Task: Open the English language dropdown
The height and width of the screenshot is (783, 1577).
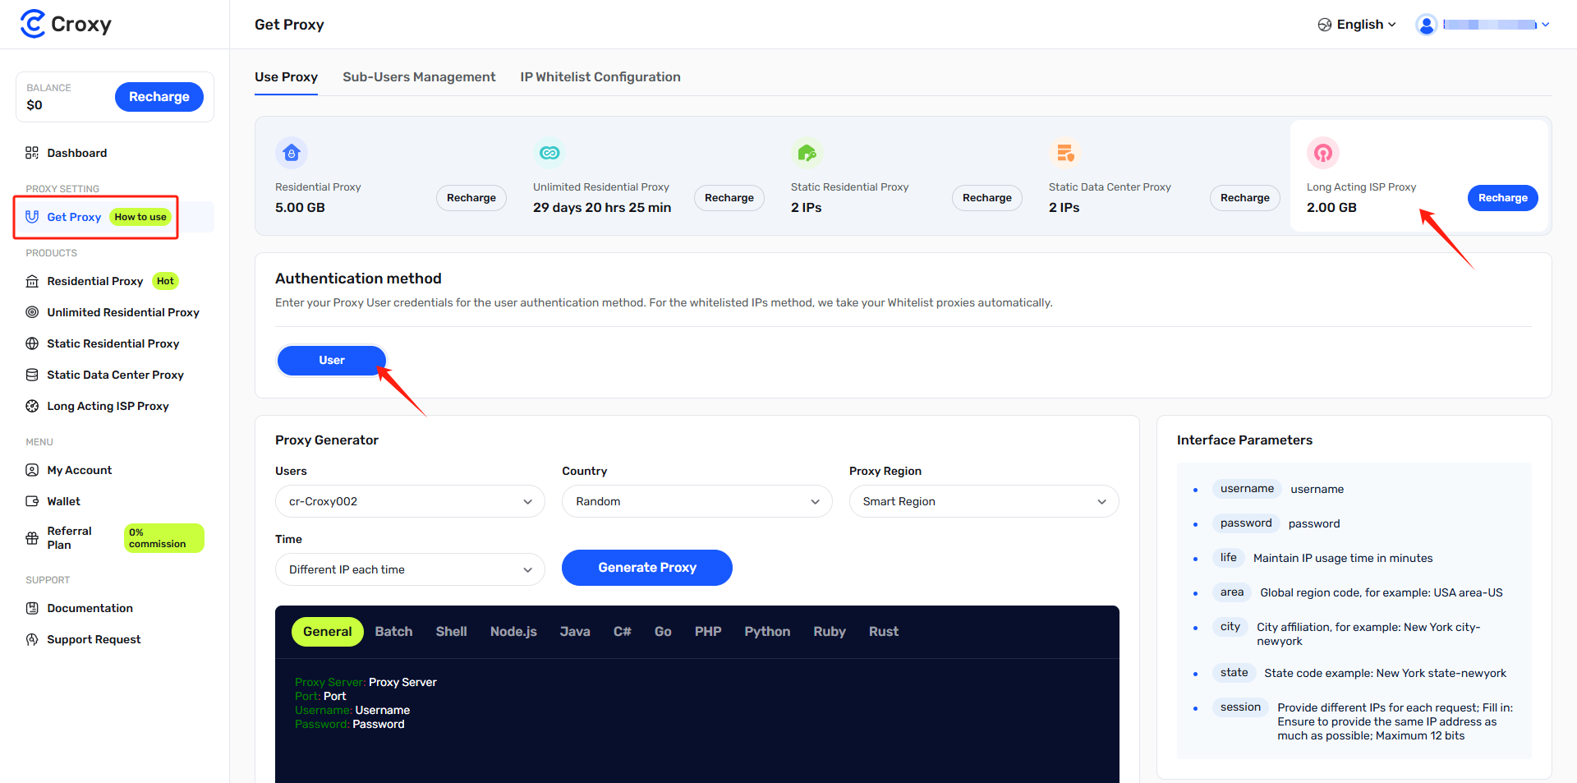Action: (1357, 25)
